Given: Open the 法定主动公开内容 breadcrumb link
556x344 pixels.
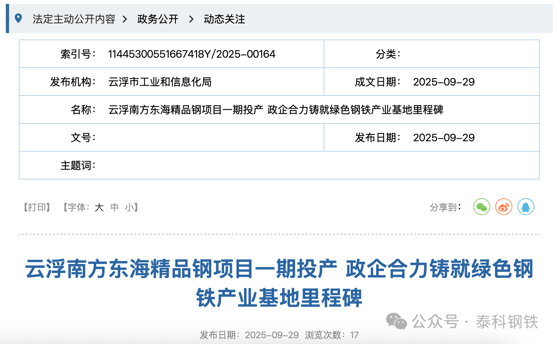Looking at the screenshot, I should point(74,19).
